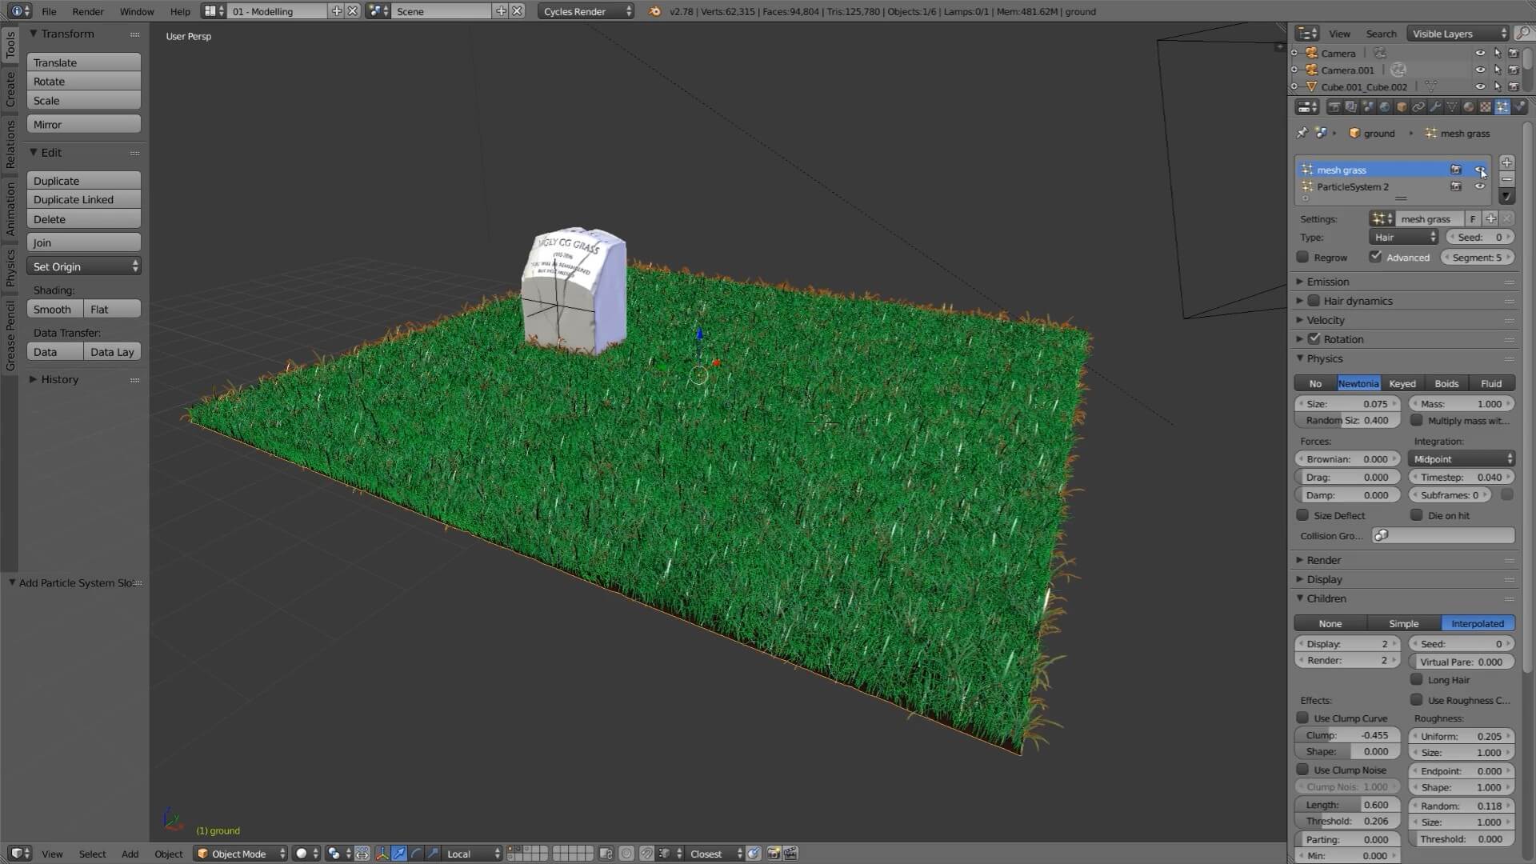Enable the Regrow checkbox
Screen dimensions: 1536x864
[1303, 258]
